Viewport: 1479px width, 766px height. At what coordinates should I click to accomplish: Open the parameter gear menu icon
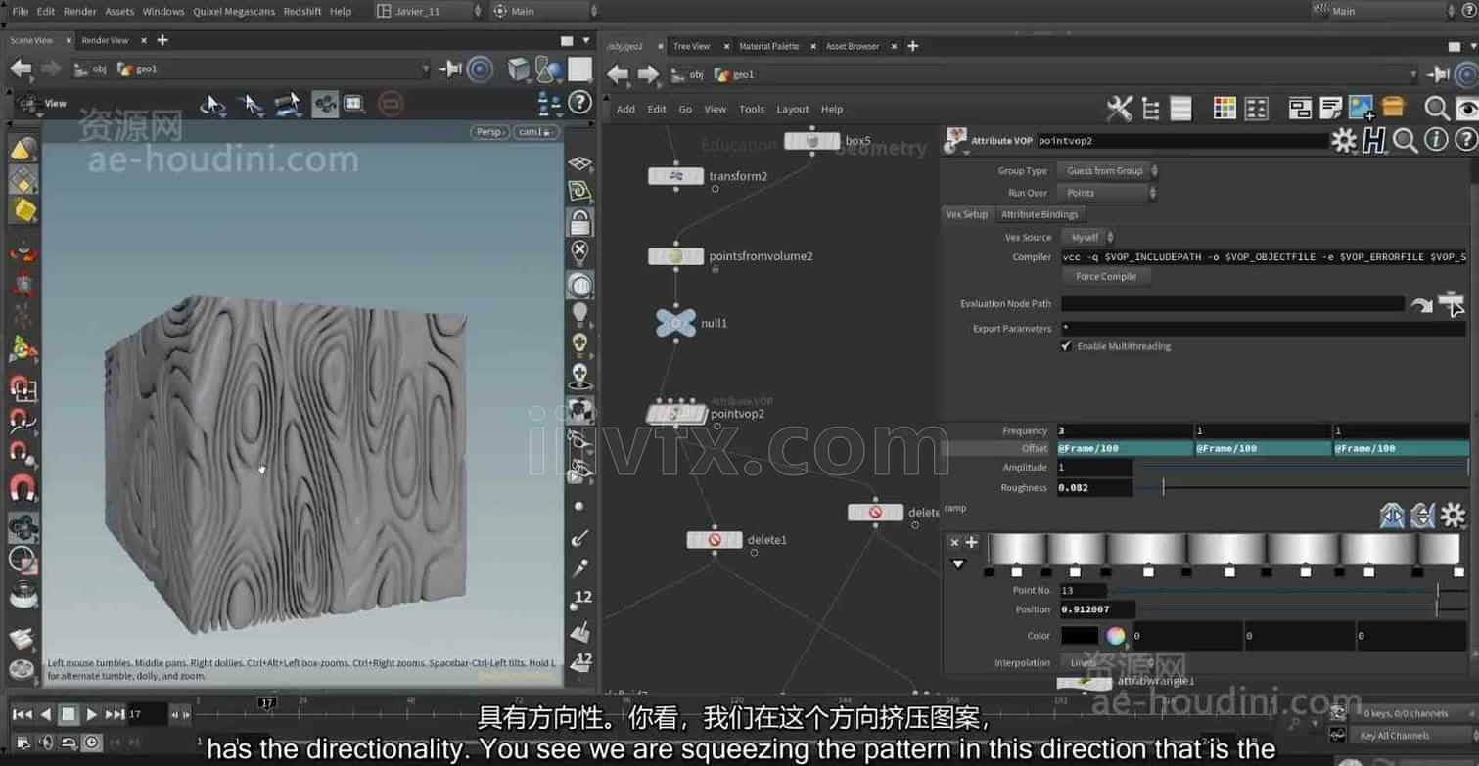1344,141
